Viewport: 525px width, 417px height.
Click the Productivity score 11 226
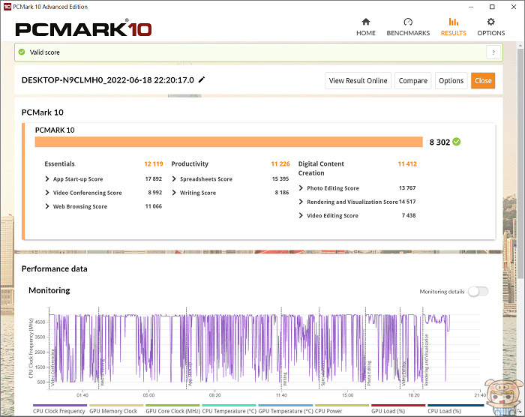click(280, 163)
